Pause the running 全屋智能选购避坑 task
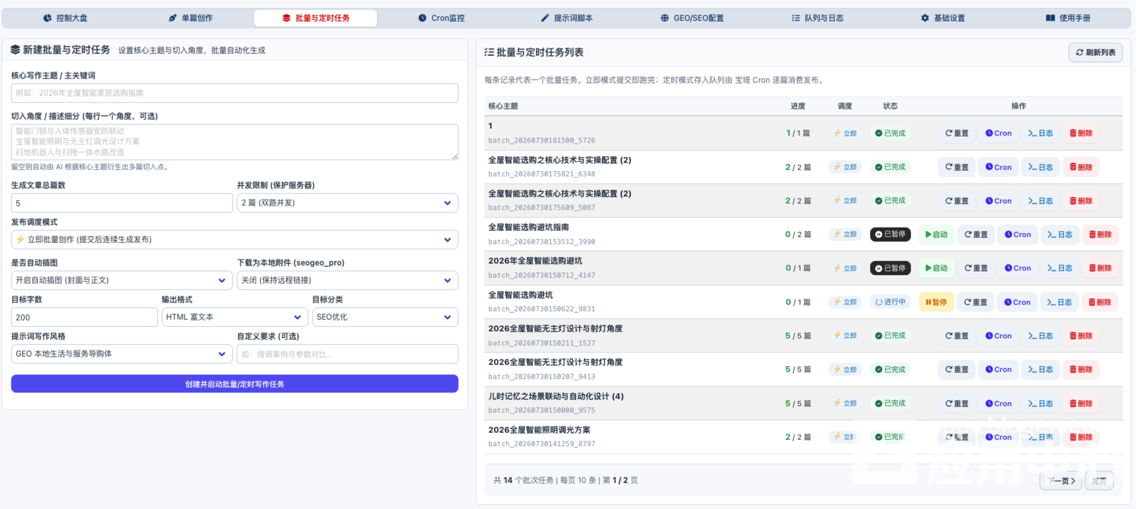This screenshot has width=1136, height=509. [x=936, y=302]
